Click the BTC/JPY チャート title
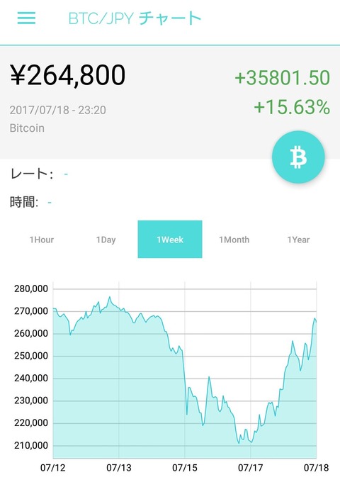340x482 pixels. [135, 18]
